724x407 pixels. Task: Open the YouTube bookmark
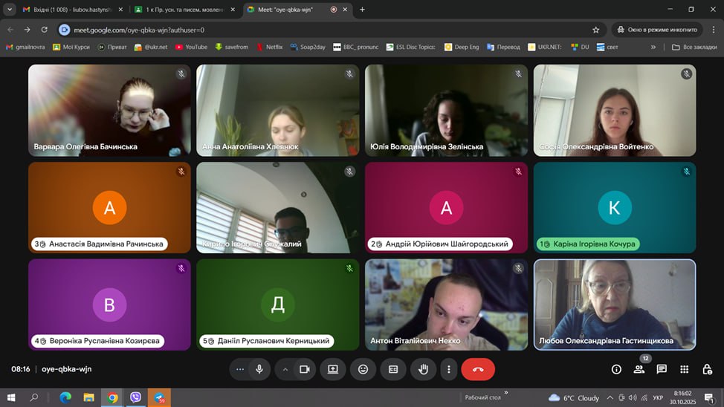[x=191, y=47]
